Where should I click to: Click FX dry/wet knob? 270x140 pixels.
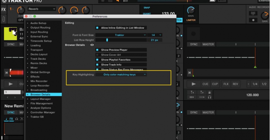[21, 10]
